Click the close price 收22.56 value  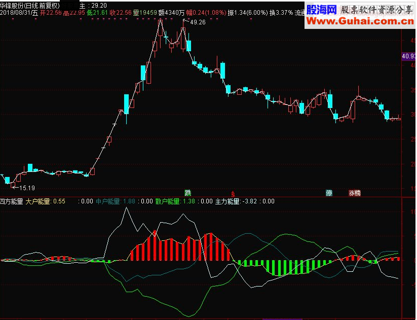[x=121, y=13]
